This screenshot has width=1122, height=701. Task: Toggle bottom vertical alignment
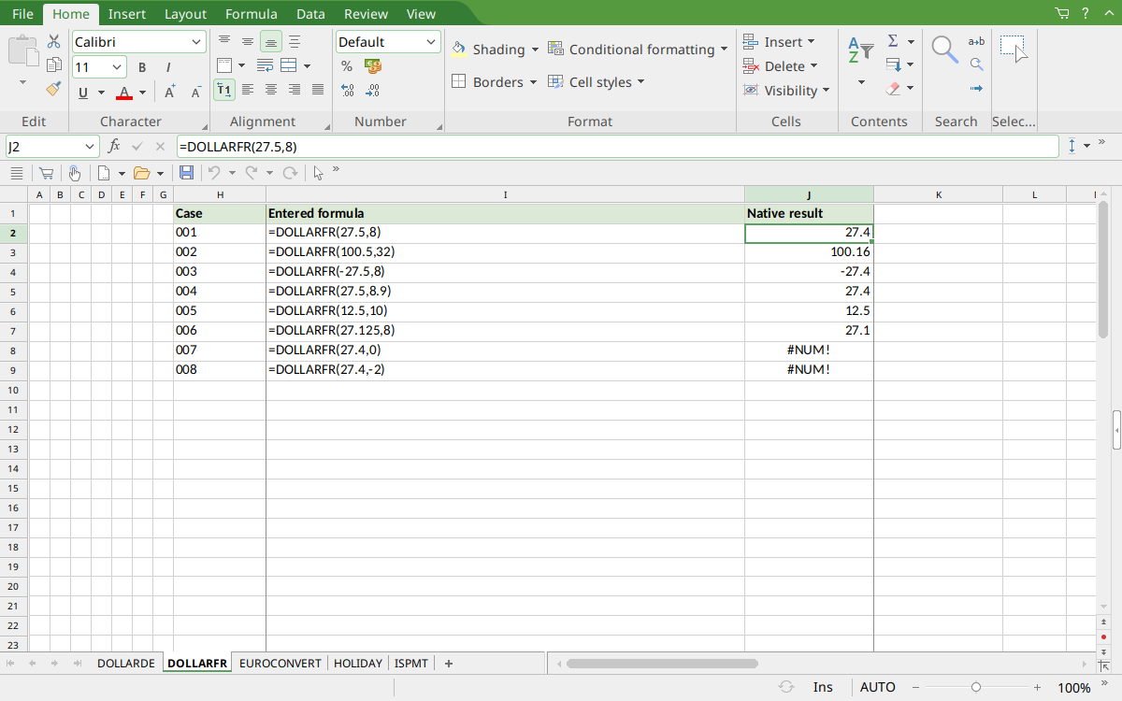click(x=271, y=41)
